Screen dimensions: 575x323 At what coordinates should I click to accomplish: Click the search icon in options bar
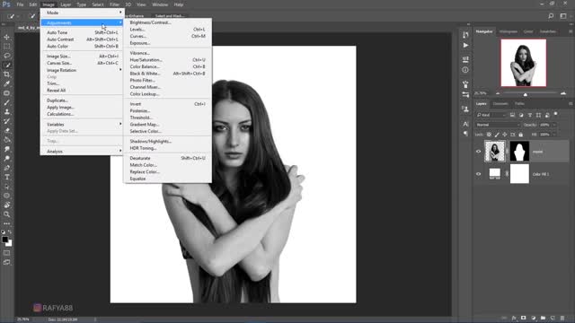pyautogui.click(x=551, y=16)
